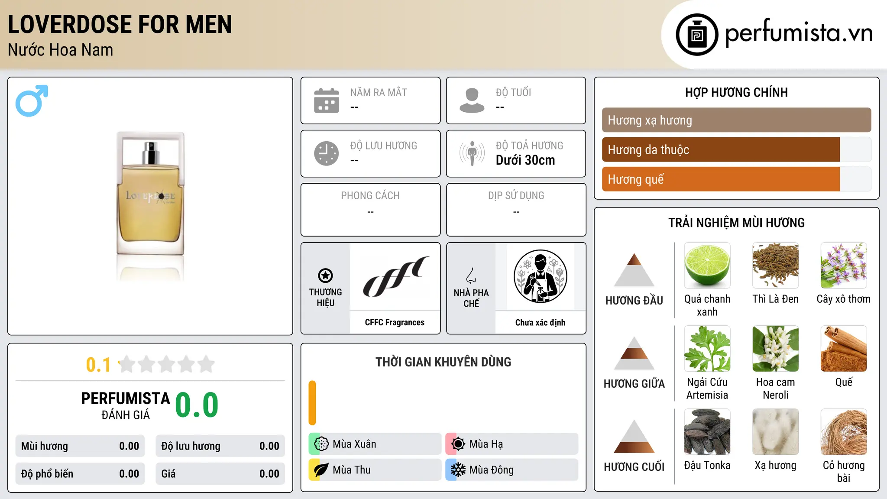Select the Quả chanh xanh lime image
This screenshot has height=499, width=887.
click(x=707, y=266)
